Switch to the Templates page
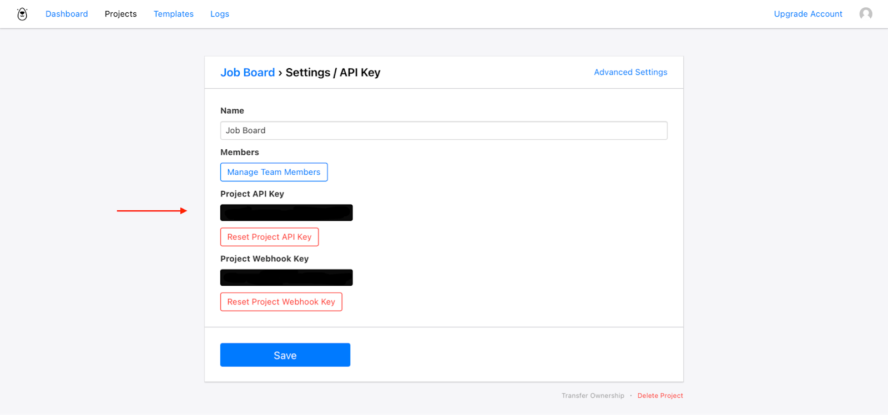Screen dimensions: 888x415 pyautogui.click(x=174, y=14)
